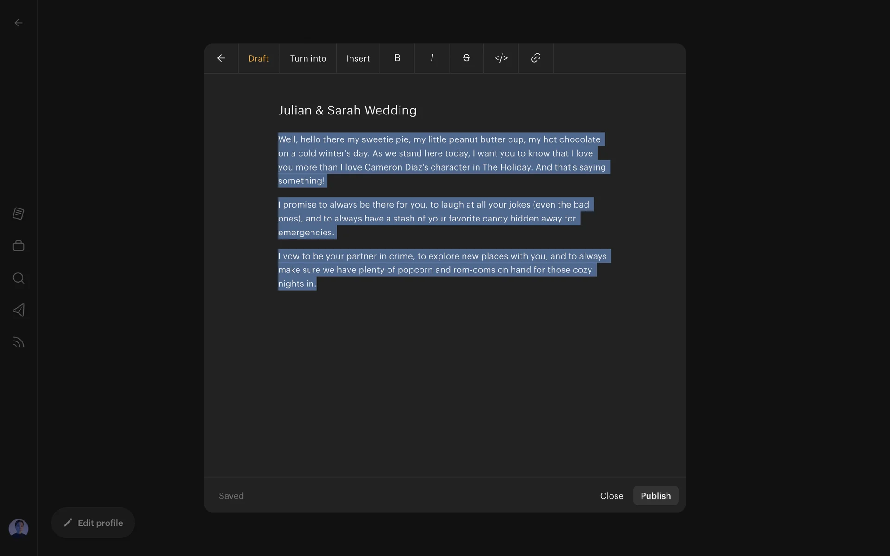The width and height of the screenshot is (890, 556).
Task: Click the Julian & Sarah Wedding title field
Action: (x=347, y=110)
